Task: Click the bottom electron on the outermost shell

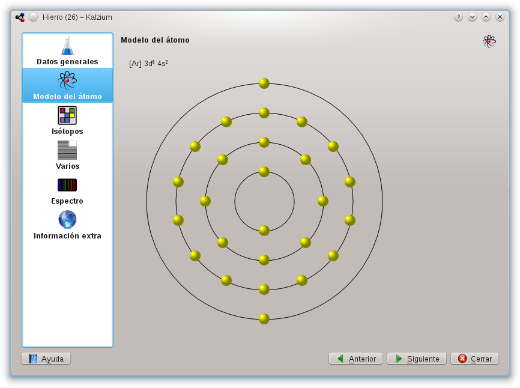Action: [264, 319]
